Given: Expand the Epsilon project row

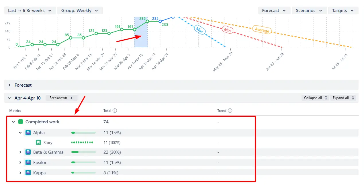Looking at the screenshot, I should click(20, 163).
